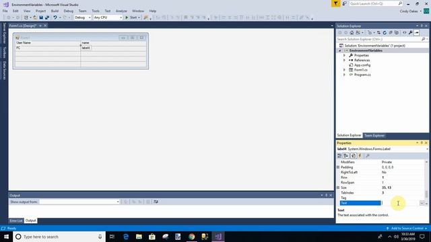The width and height of the screenshot is (431, 242).
Task: Click the Text property value field
Action: point(400,203)
